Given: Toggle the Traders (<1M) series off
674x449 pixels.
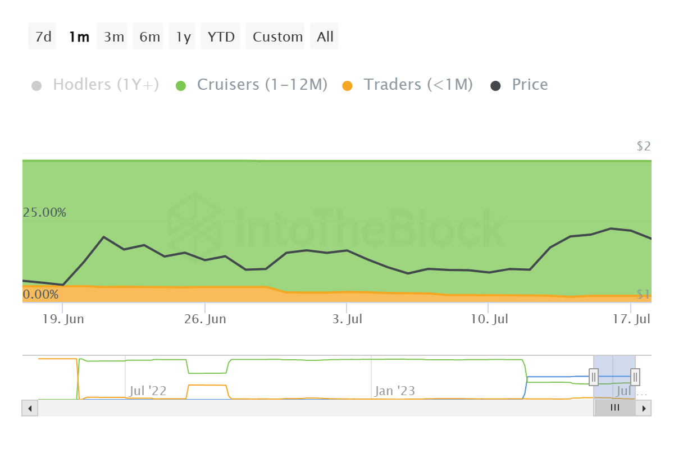Looking at the screenshot, I should point(418,84).
